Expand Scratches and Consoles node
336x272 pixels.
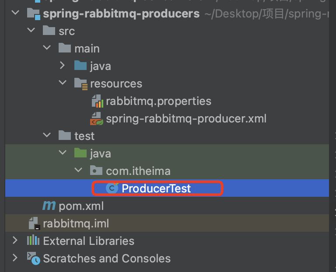[16, 258]
